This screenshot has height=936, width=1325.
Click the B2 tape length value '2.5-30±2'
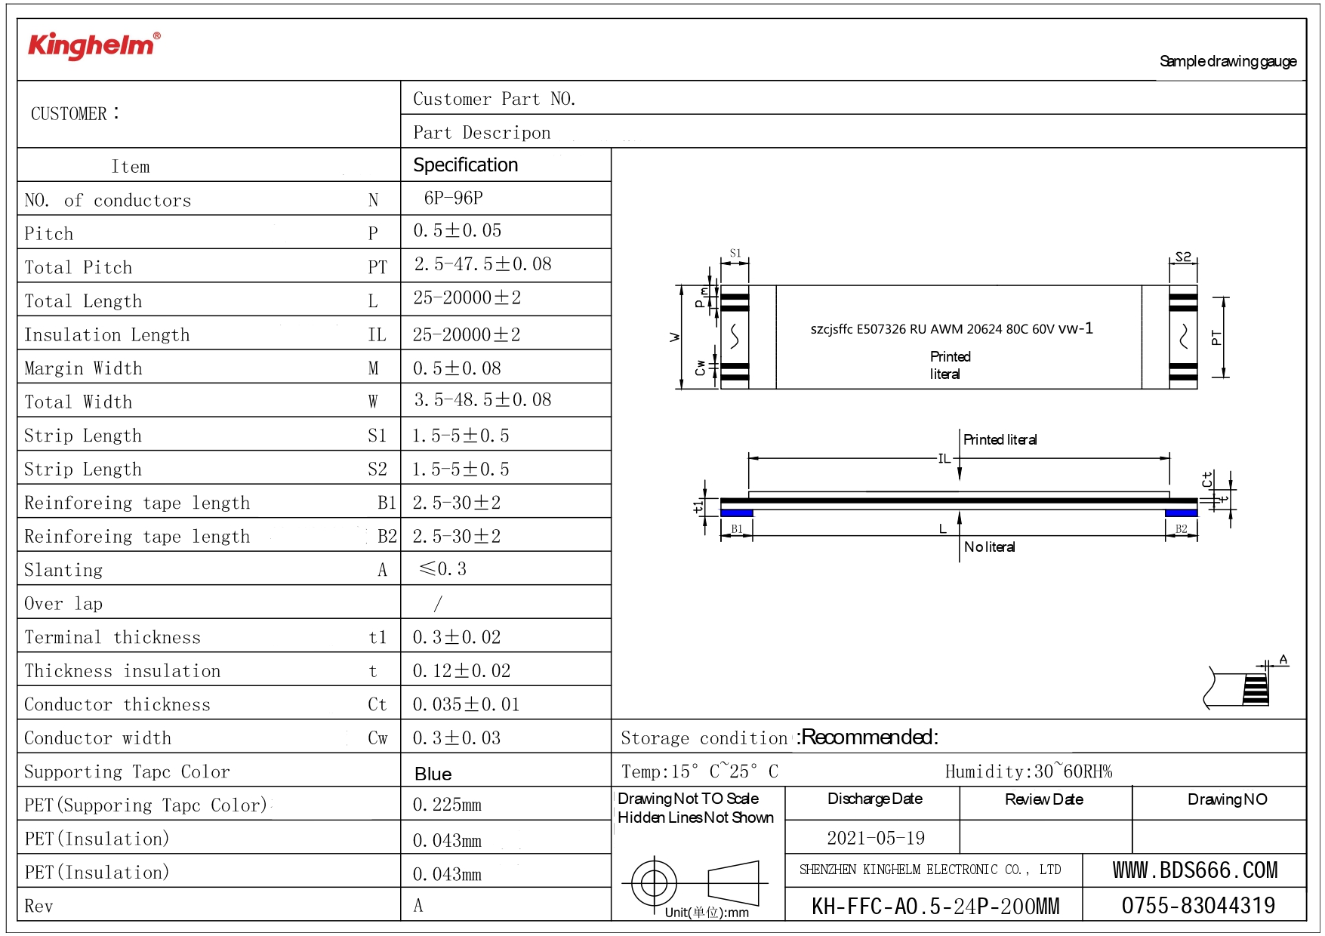[457, 537]
